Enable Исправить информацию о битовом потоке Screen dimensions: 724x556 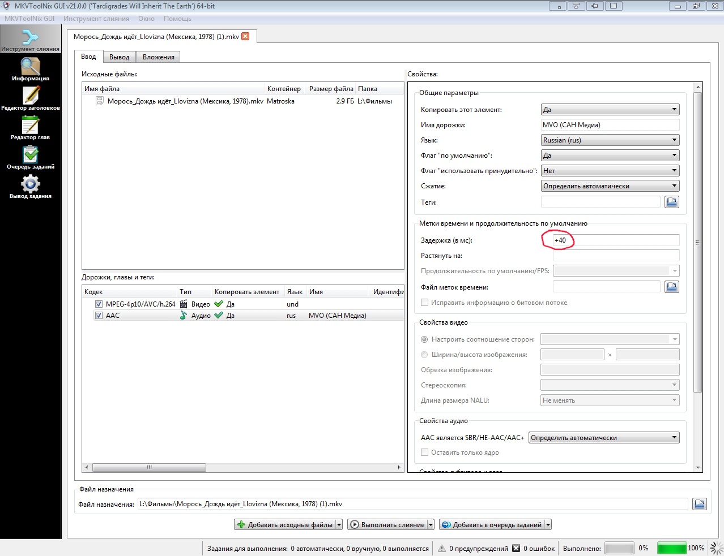424,303
